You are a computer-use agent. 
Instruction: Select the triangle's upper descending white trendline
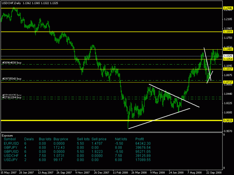(x=174, y=96)
